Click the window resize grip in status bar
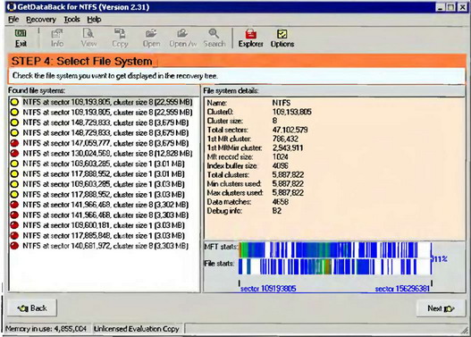The image size is (471, 337). pyautogui.click(x=464, y=330)
